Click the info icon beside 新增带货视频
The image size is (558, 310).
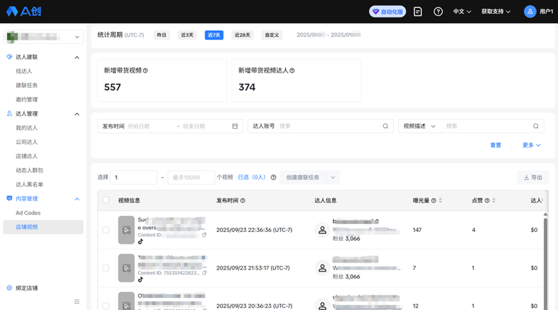point(145,71)
